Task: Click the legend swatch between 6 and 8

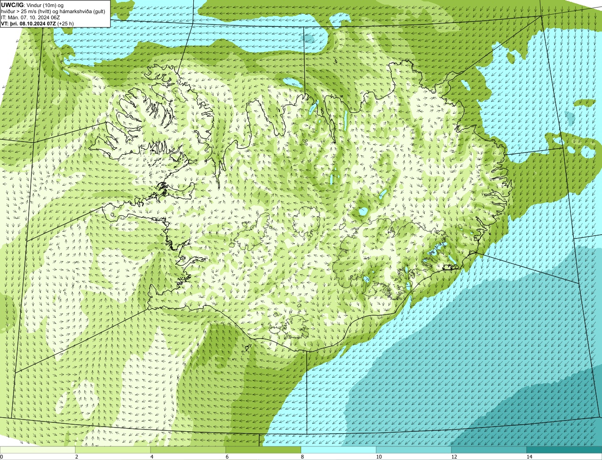Action: click(263, 450)
